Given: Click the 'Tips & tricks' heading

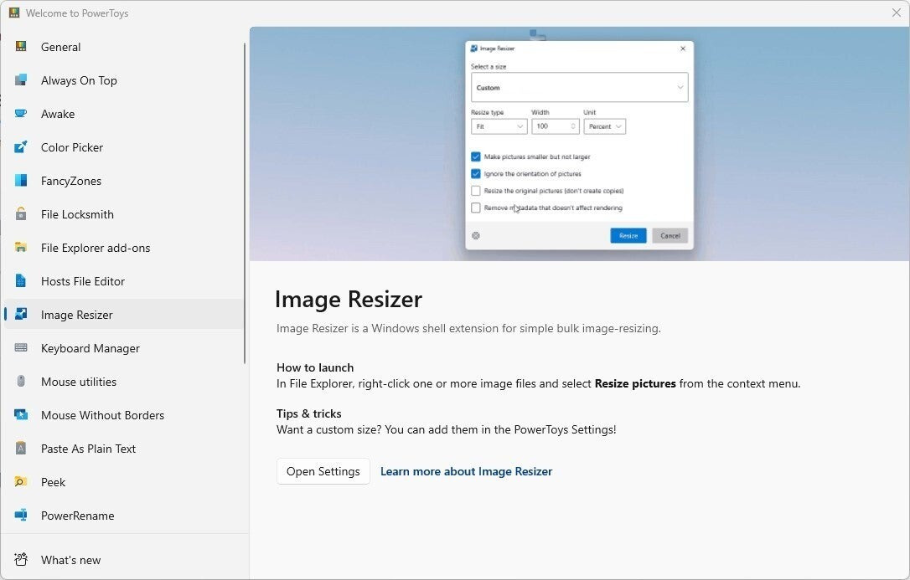Looking at the screenshot, I should click(308, 413).
